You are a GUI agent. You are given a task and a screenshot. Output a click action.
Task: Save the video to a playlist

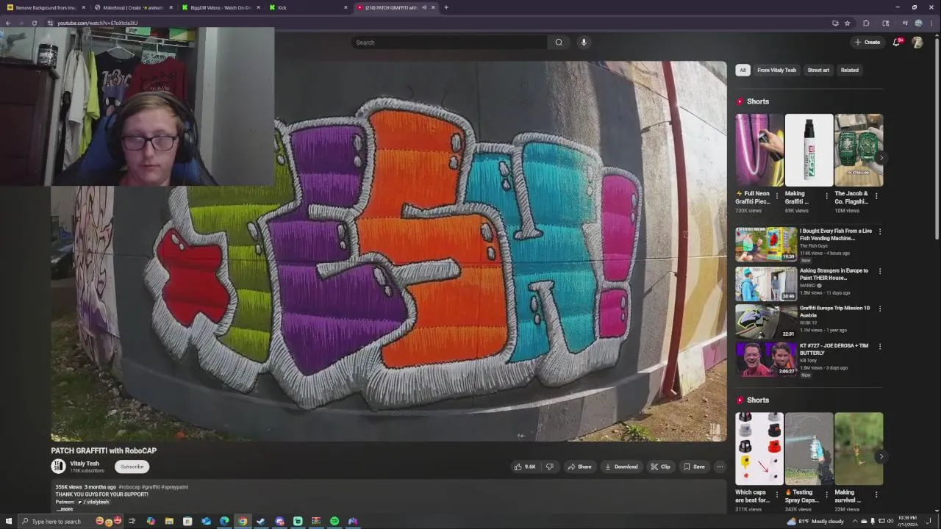694,467
